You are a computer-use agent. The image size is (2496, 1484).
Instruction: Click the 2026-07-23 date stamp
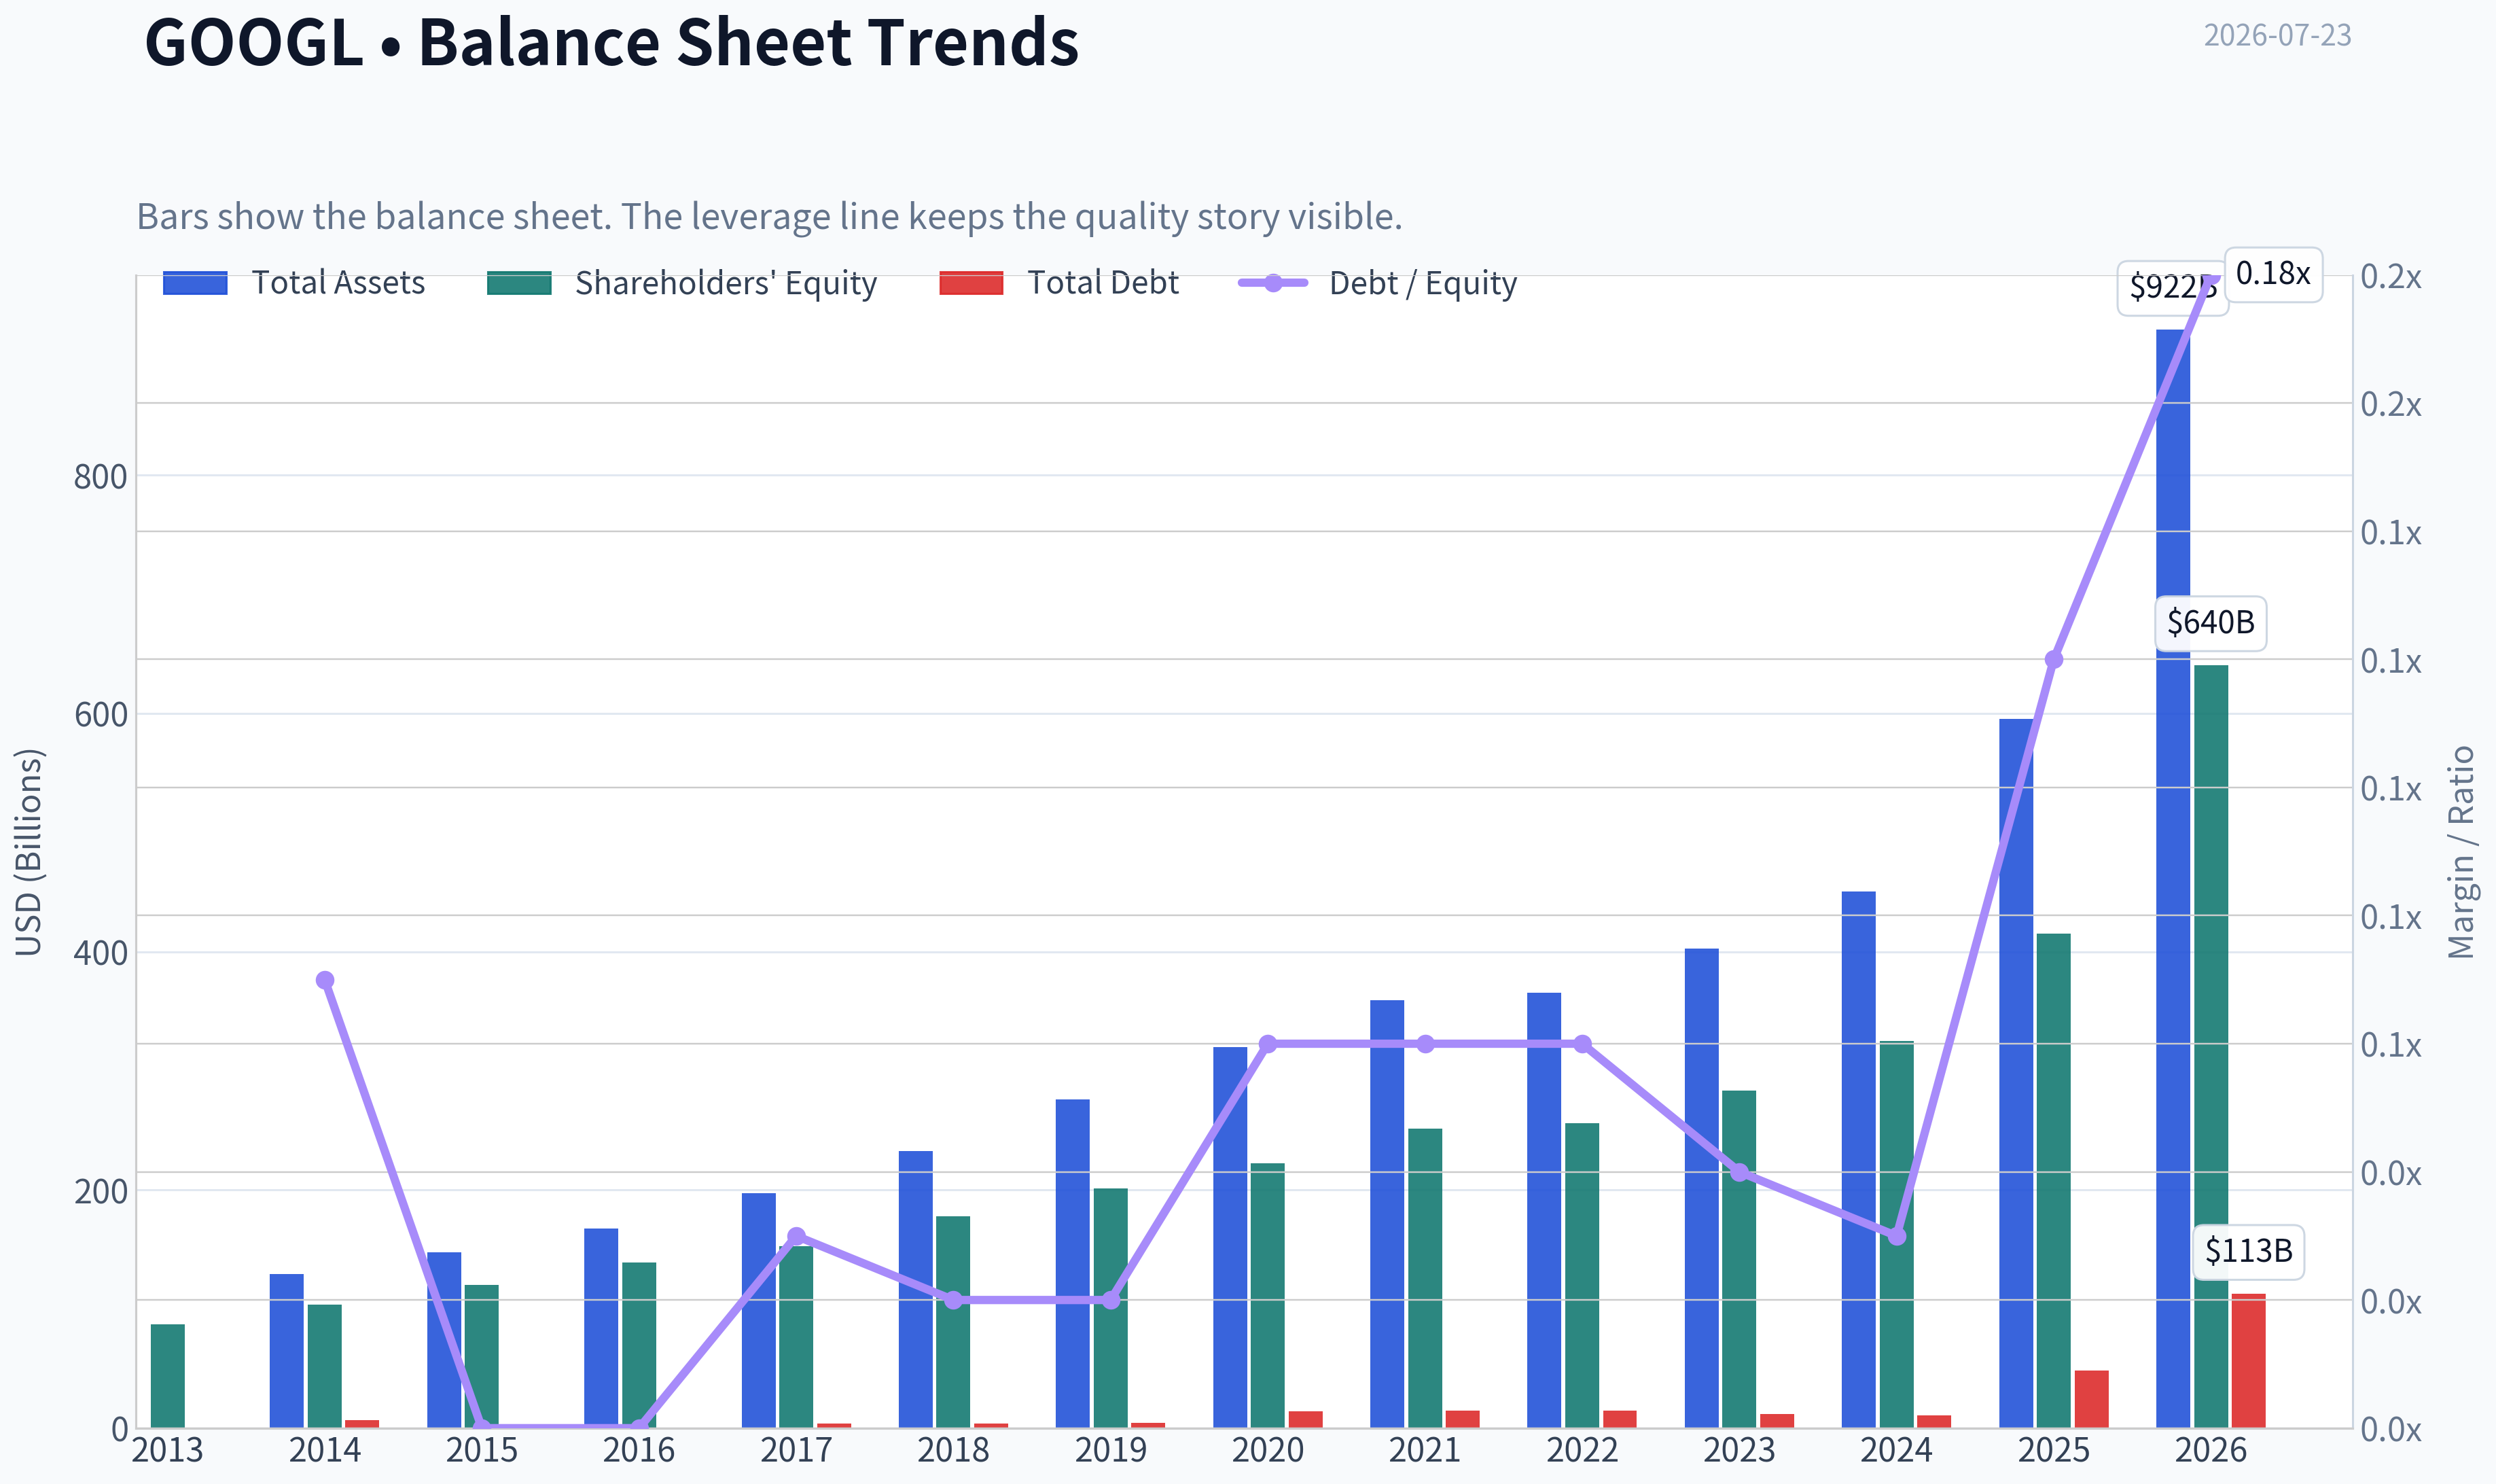pyautogui.click(x=2277, y=35)
